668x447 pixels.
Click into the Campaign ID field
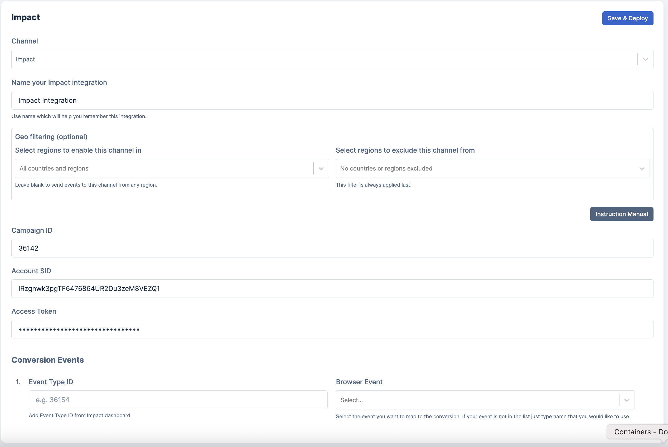click(x=332, y=248)
